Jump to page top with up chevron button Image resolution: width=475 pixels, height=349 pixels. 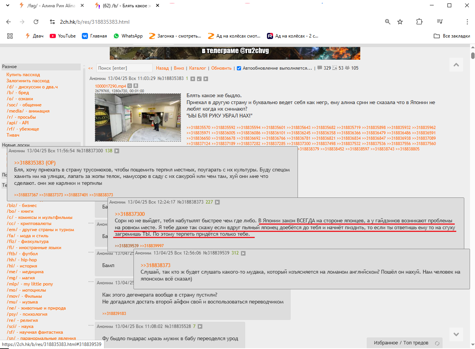coord(456,65)
